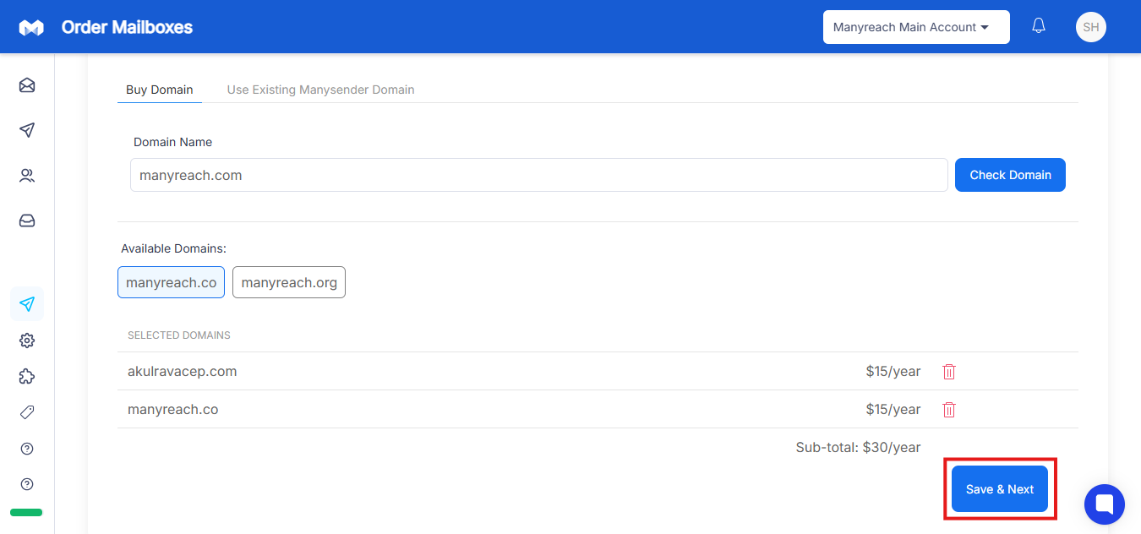Open the notifications bell
Screen dimensions: 1141x534
(x=1039, y=26)
